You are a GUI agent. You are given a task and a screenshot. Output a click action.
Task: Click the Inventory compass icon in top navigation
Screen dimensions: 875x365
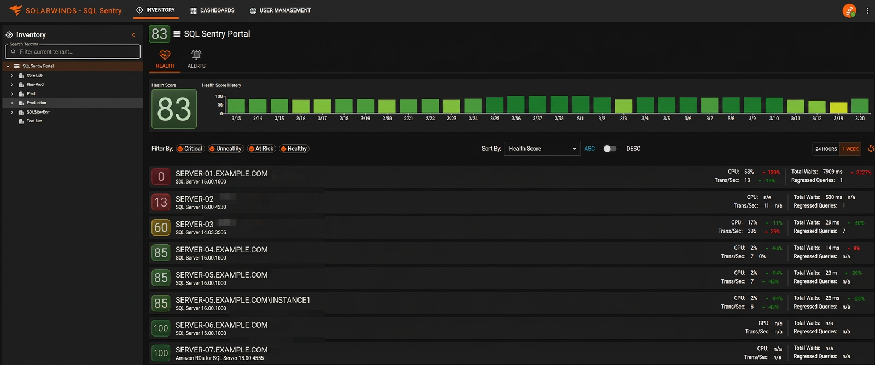pos(139,10)
